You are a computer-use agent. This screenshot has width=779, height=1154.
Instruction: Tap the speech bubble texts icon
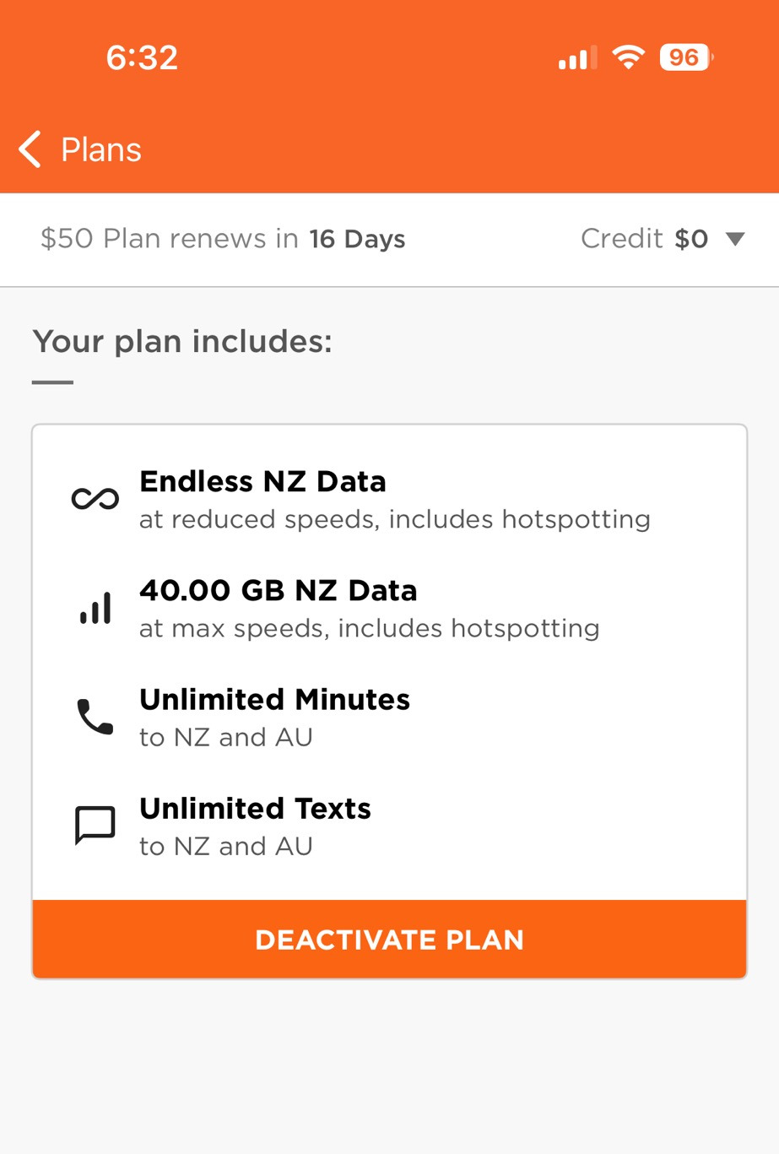click(95, 826)
